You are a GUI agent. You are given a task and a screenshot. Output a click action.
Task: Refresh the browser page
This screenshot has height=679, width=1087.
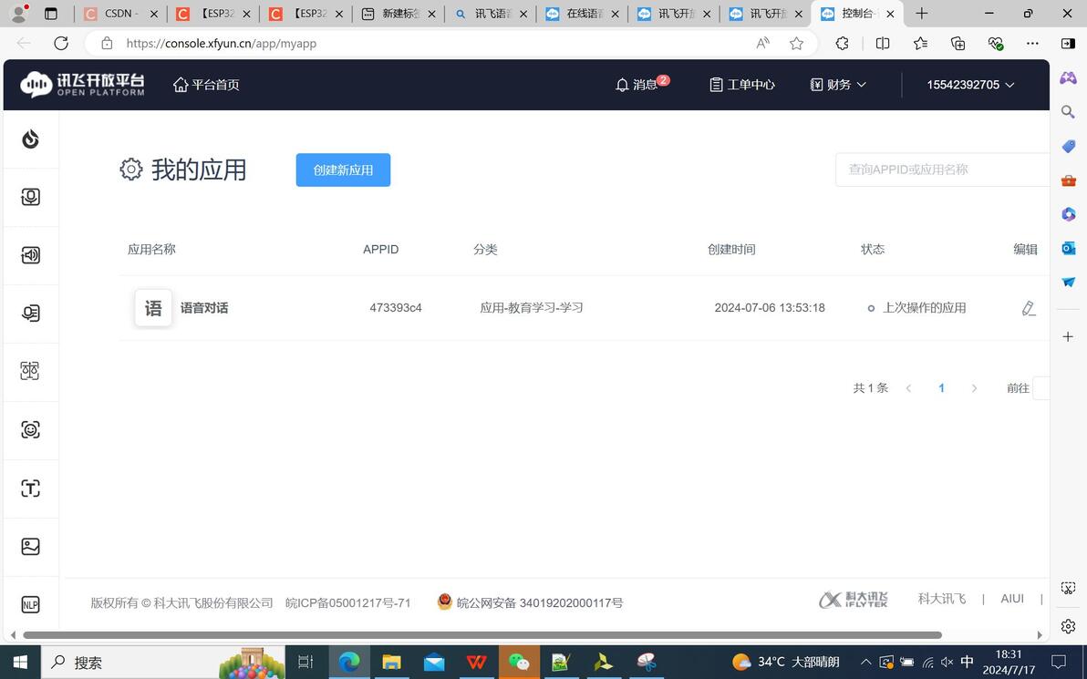pyautogui.click(x=61, y=44)
